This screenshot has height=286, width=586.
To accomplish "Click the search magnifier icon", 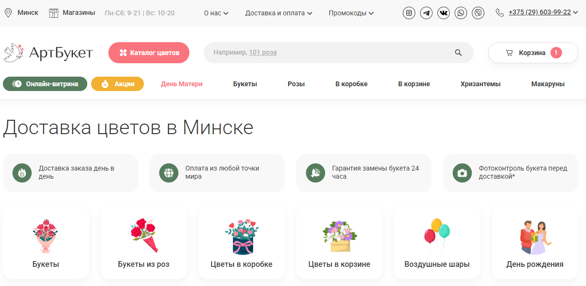I will click(458, 53).
